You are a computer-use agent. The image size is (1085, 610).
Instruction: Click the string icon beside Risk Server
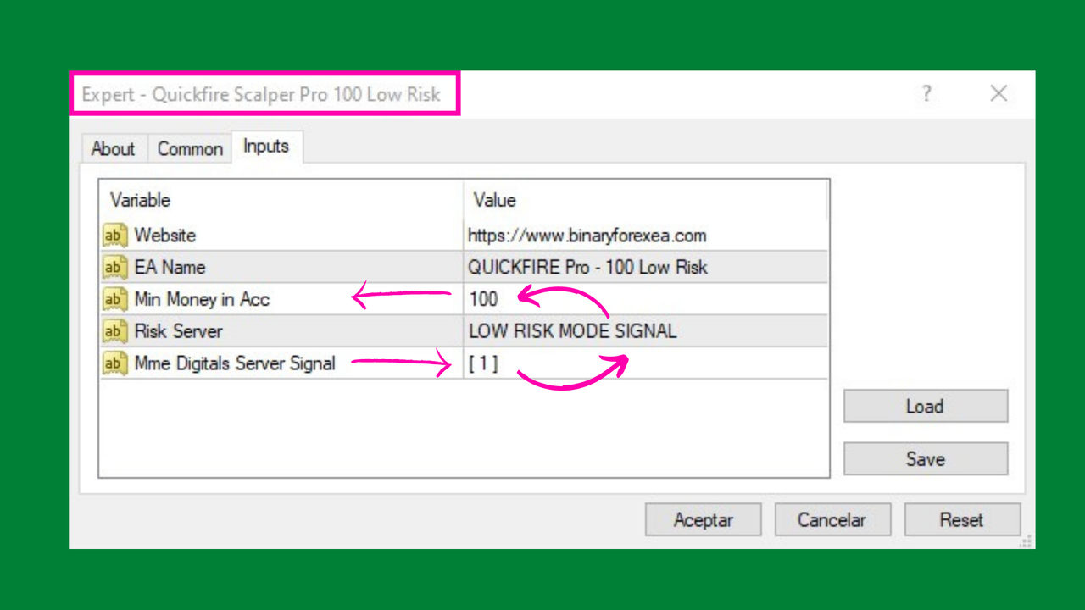point(114,331)
